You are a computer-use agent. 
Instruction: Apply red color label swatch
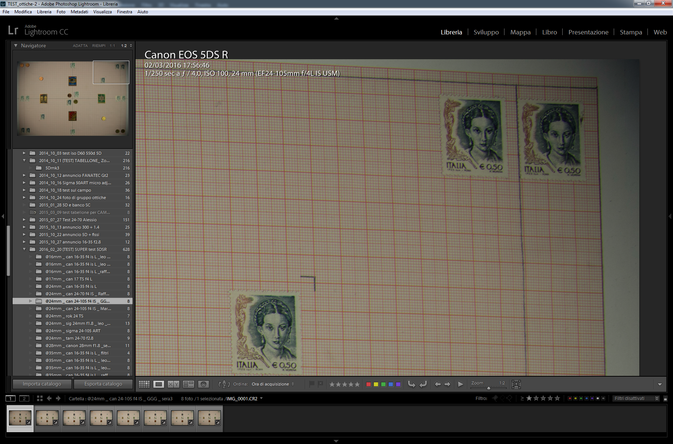(x=369, y=384)
